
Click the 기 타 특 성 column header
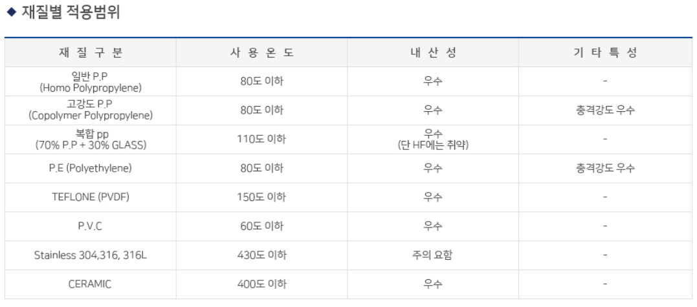(604, 53)
